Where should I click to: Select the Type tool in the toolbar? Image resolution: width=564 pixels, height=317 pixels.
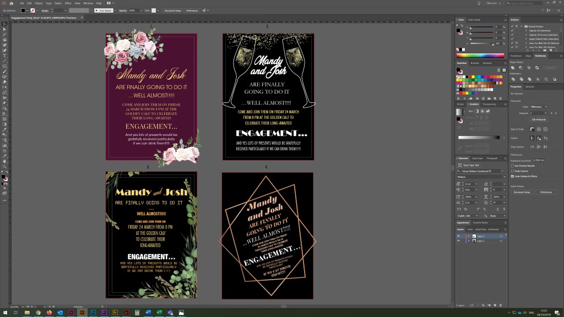point(4,56)
